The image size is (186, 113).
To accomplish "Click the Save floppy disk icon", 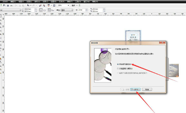I will 8,6.
